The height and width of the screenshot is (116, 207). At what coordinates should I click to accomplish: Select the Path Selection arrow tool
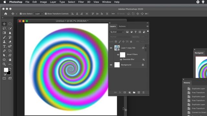point(4,55)
